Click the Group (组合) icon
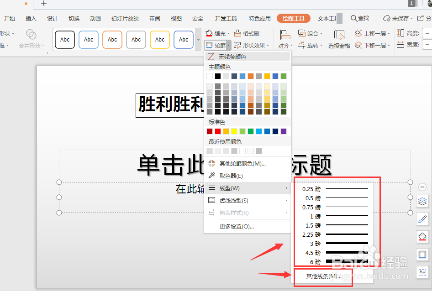The image size is (432, 291). 302,33
